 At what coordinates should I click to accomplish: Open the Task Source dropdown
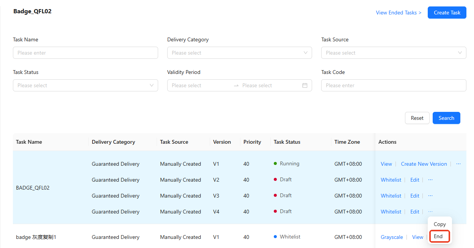[x=393, y=53]
